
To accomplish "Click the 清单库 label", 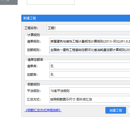I will point(32,66).
